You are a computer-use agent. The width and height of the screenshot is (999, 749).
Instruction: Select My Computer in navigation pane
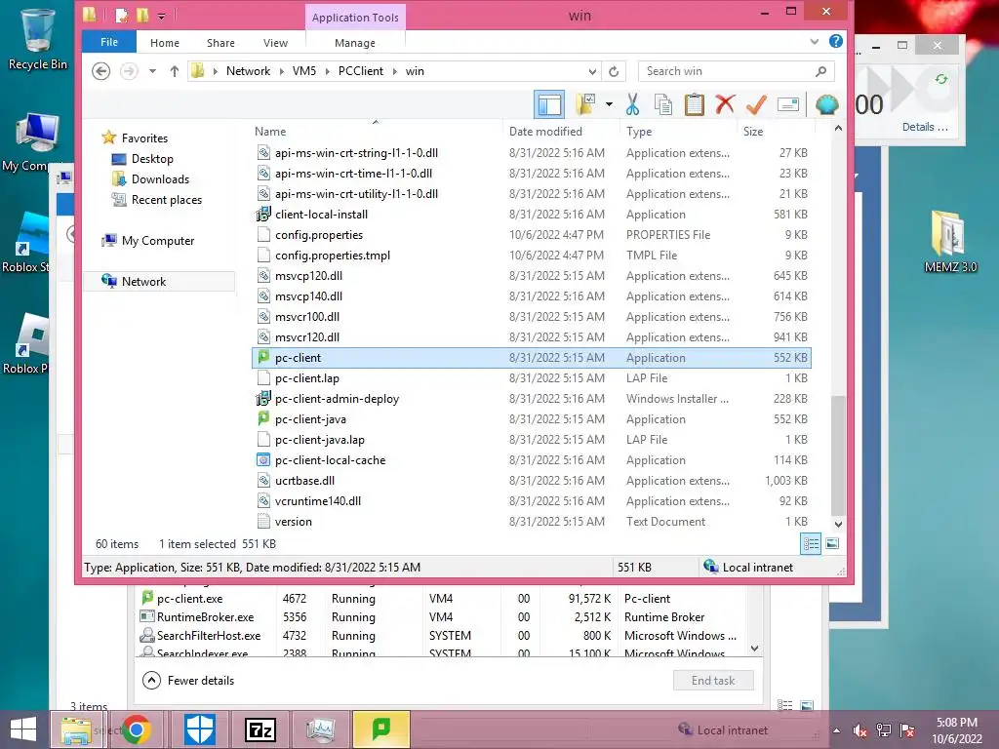click(x=158, y=240)
